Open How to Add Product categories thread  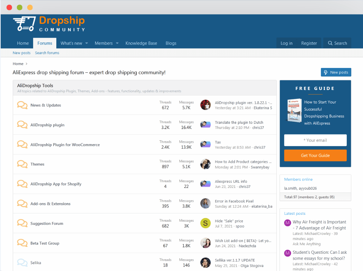[x=243, y=162]
